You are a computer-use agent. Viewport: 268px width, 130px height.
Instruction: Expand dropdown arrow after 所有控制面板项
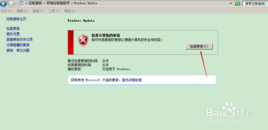point(72,3)
